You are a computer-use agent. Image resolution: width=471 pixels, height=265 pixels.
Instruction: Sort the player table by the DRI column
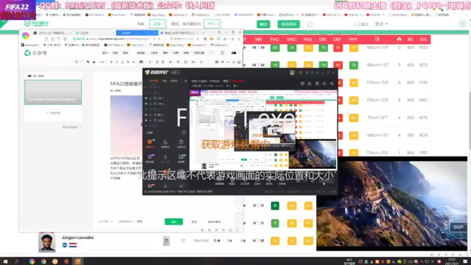[x=323, y=39]
